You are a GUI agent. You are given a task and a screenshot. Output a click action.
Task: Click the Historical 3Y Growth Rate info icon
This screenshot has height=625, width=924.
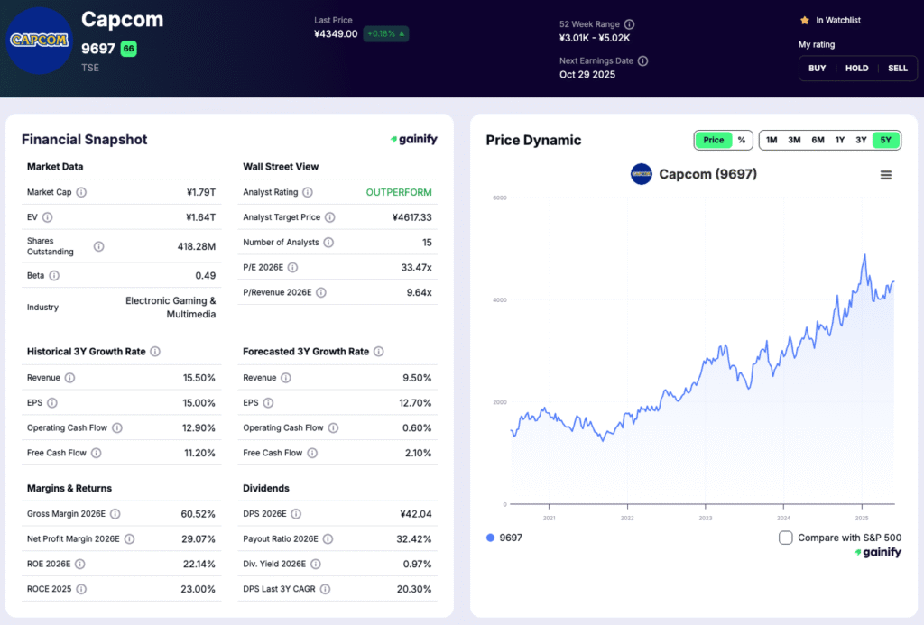(155, 352)
